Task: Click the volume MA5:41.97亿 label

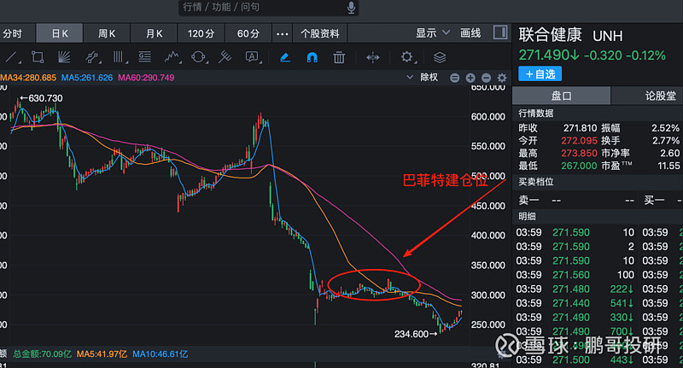Action: (102, 354)
